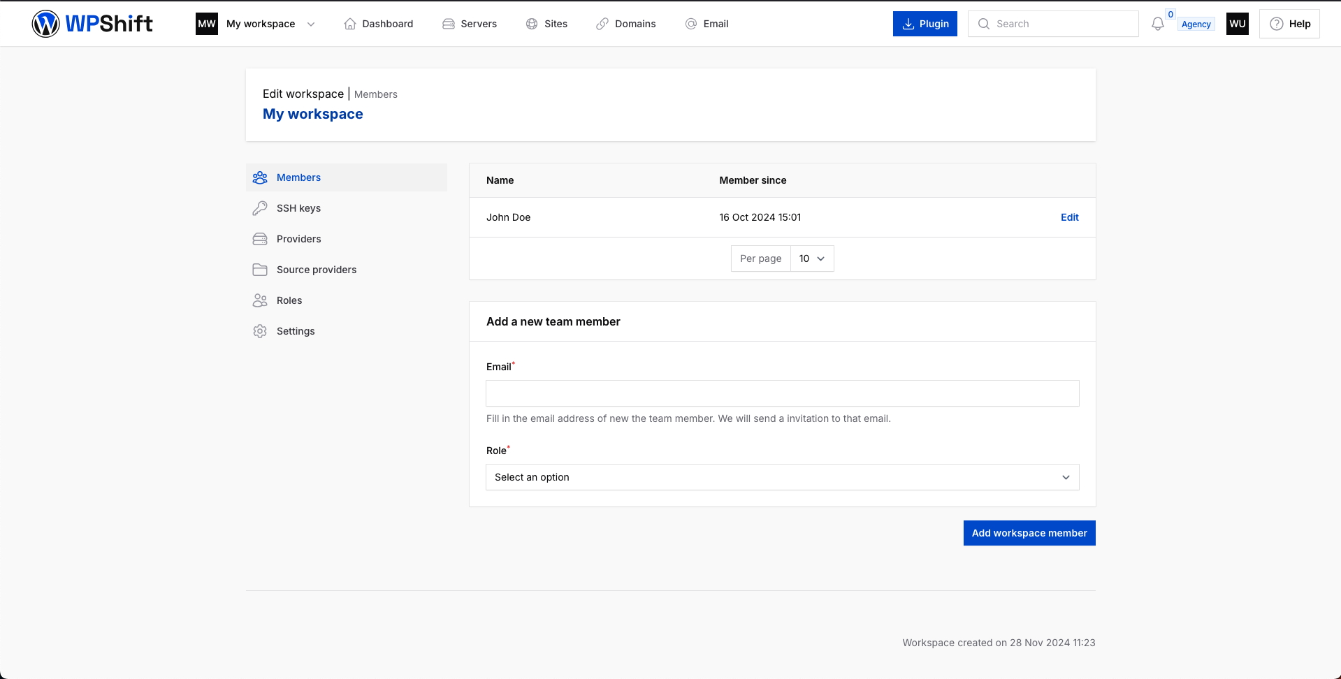Open the Domains nav item
This screenshot has height=679, width=1341.
click(x=626, y=24)
